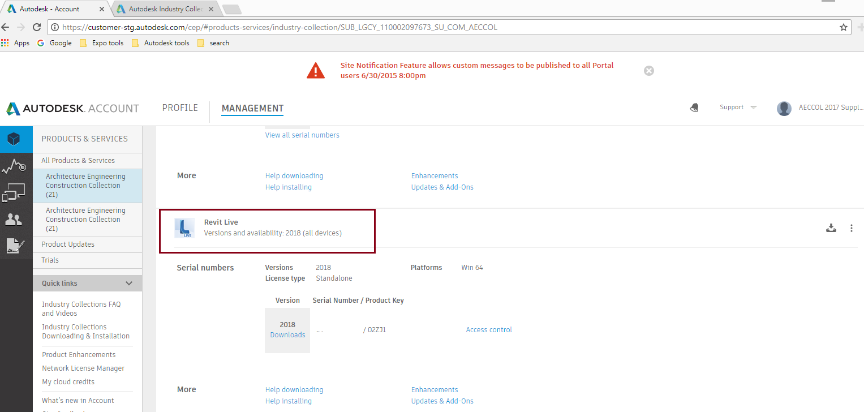Click the Autodesk Account logo
Screen dimensions: 864x412
coord(72,108)
